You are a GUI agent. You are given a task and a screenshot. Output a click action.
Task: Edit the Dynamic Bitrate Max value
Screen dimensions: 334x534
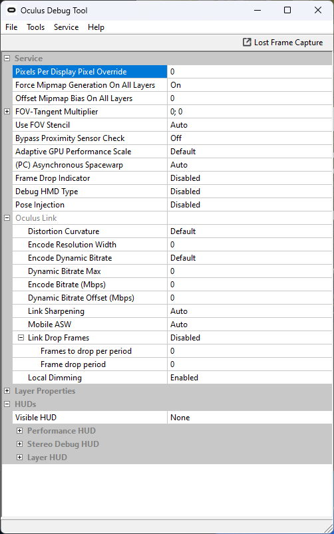click(250, 271)
